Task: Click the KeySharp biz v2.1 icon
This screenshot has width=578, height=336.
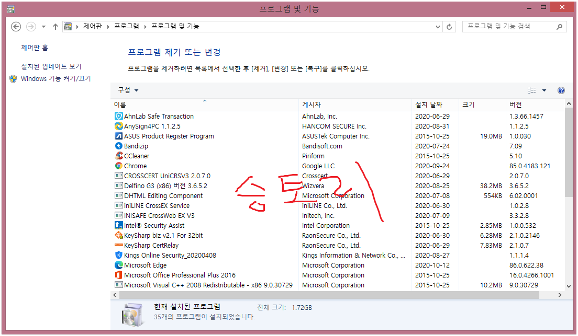Action: (x=119, y=236)
